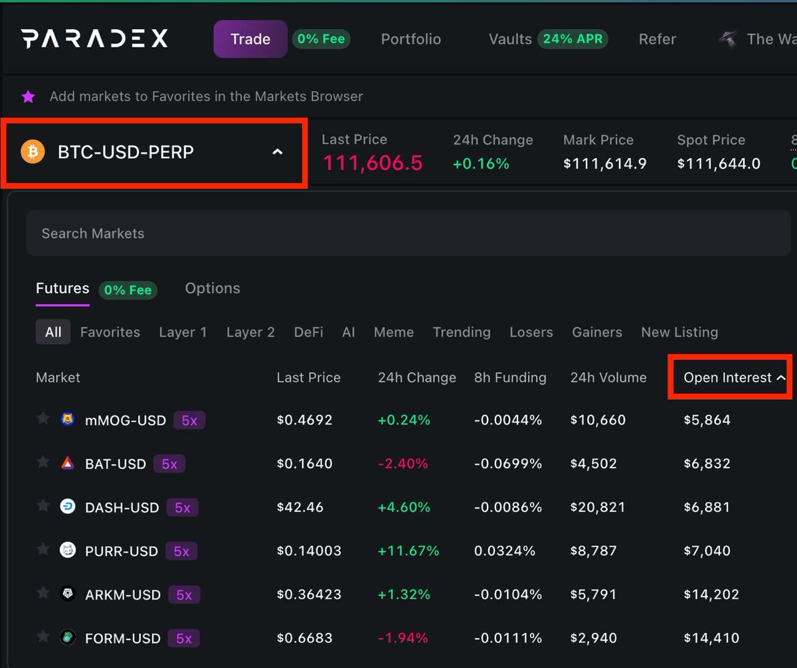
Task: Click the 24% APR badge
Action: (x=573, y=39)
